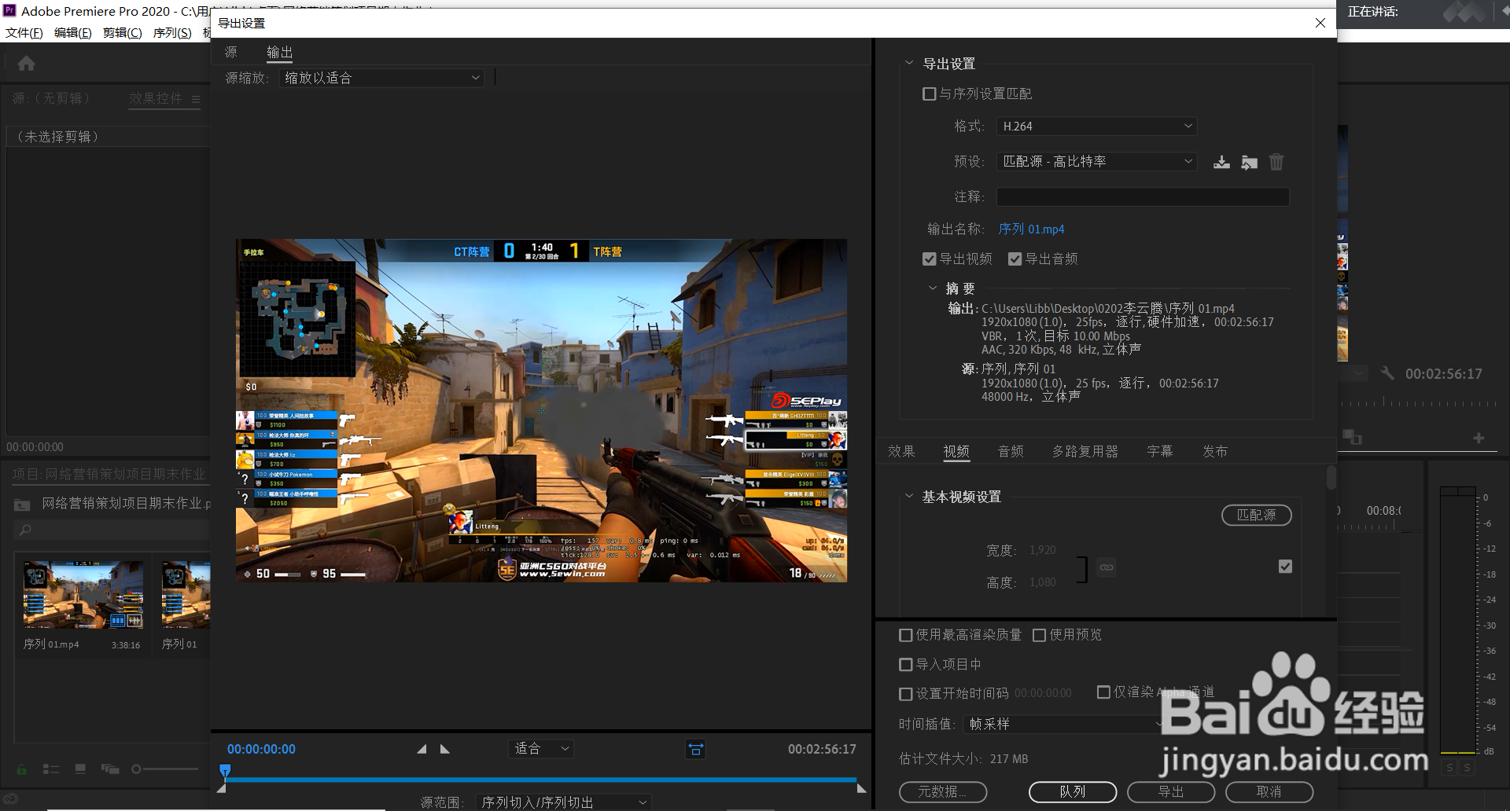1510x811 pixels.
Task: Click the thumbnail zoom slider in project panel
Action: (x=164, y=769)
